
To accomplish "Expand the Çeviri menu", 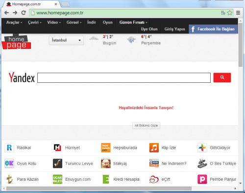I will [x=35, y=23].
